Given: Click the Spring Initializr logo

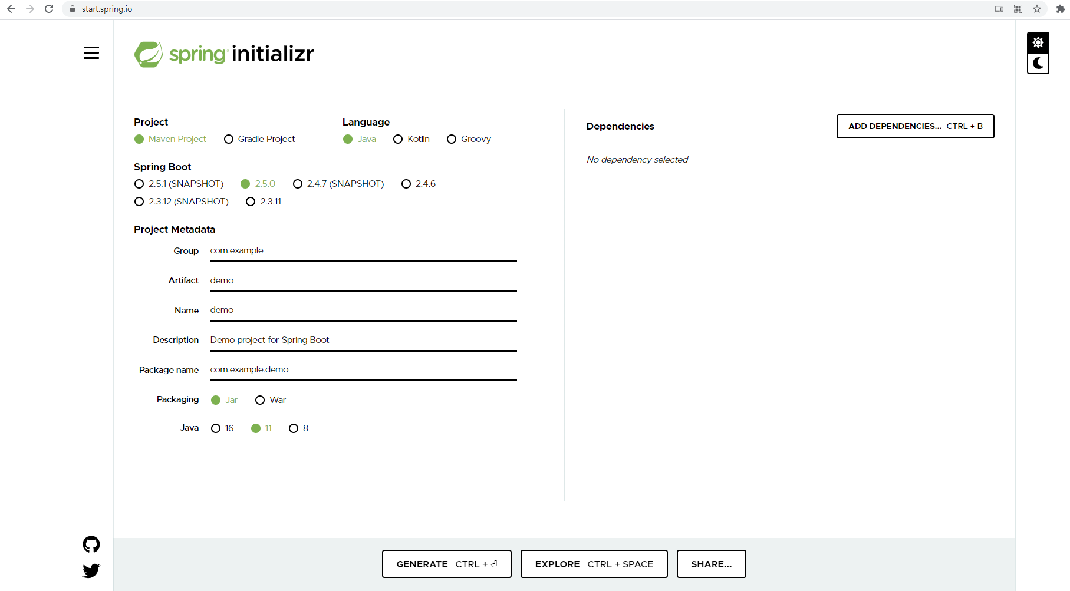Looking at the screenshot, I should click(224, 54).
